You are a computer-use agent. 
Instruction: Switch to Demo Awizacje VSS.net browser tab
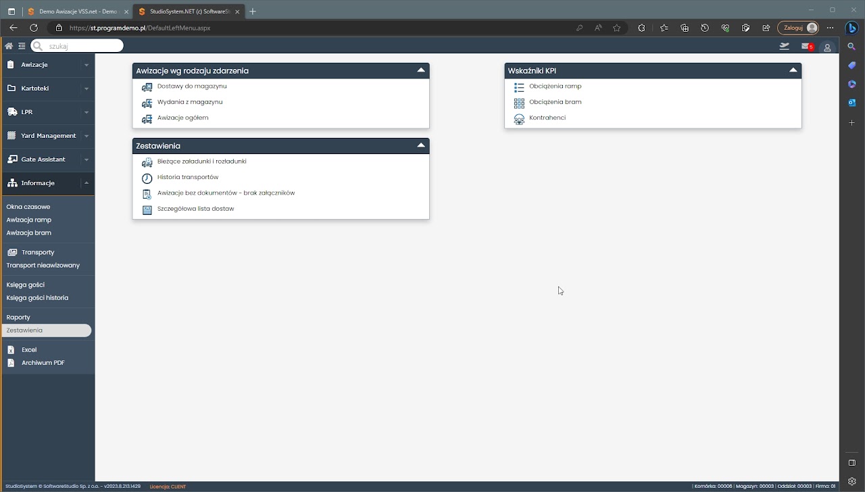[77, 11]
